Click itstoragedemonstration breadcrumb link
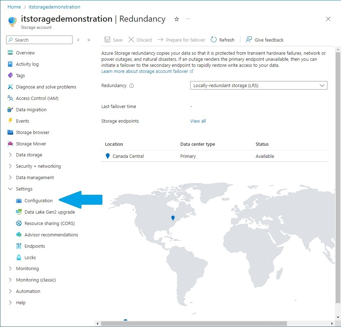The image size is (341, 327). tap(54, 7)
